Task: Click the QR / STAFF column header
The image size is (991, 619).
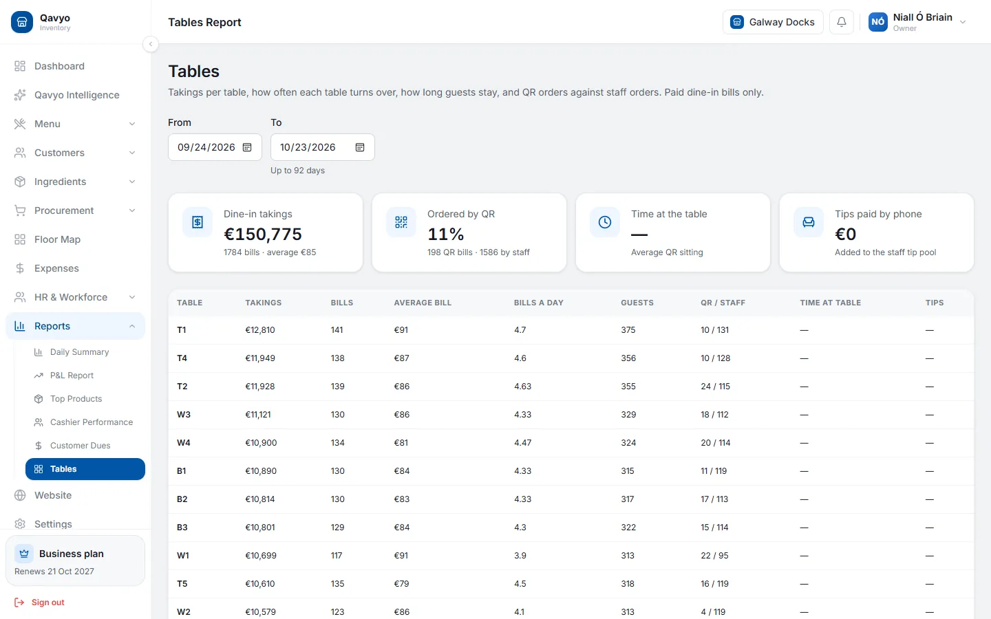Action: click(723, 303)
